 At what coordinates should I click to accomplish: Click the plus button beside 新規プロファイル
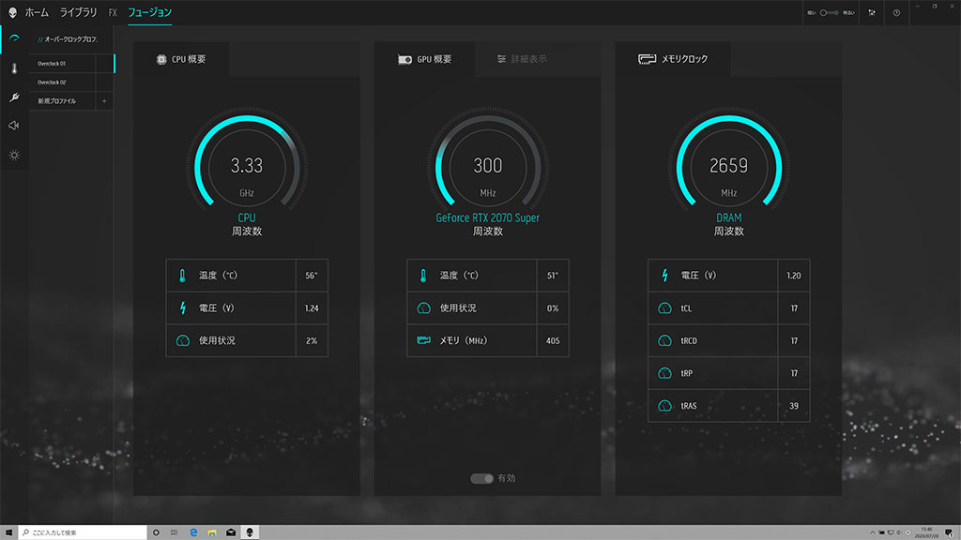[x=104, y=101]
